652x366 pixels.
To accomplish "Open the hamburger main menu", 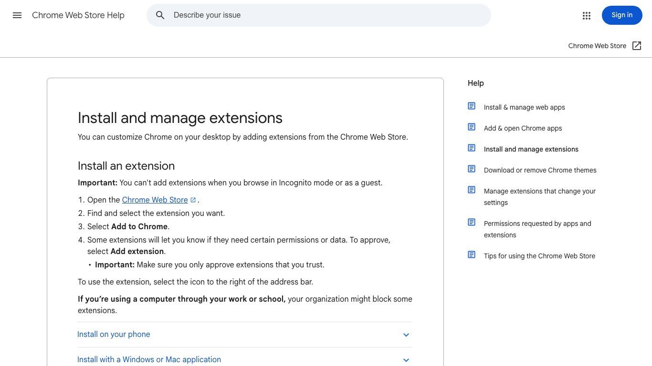I will click(x=17, y=15).
